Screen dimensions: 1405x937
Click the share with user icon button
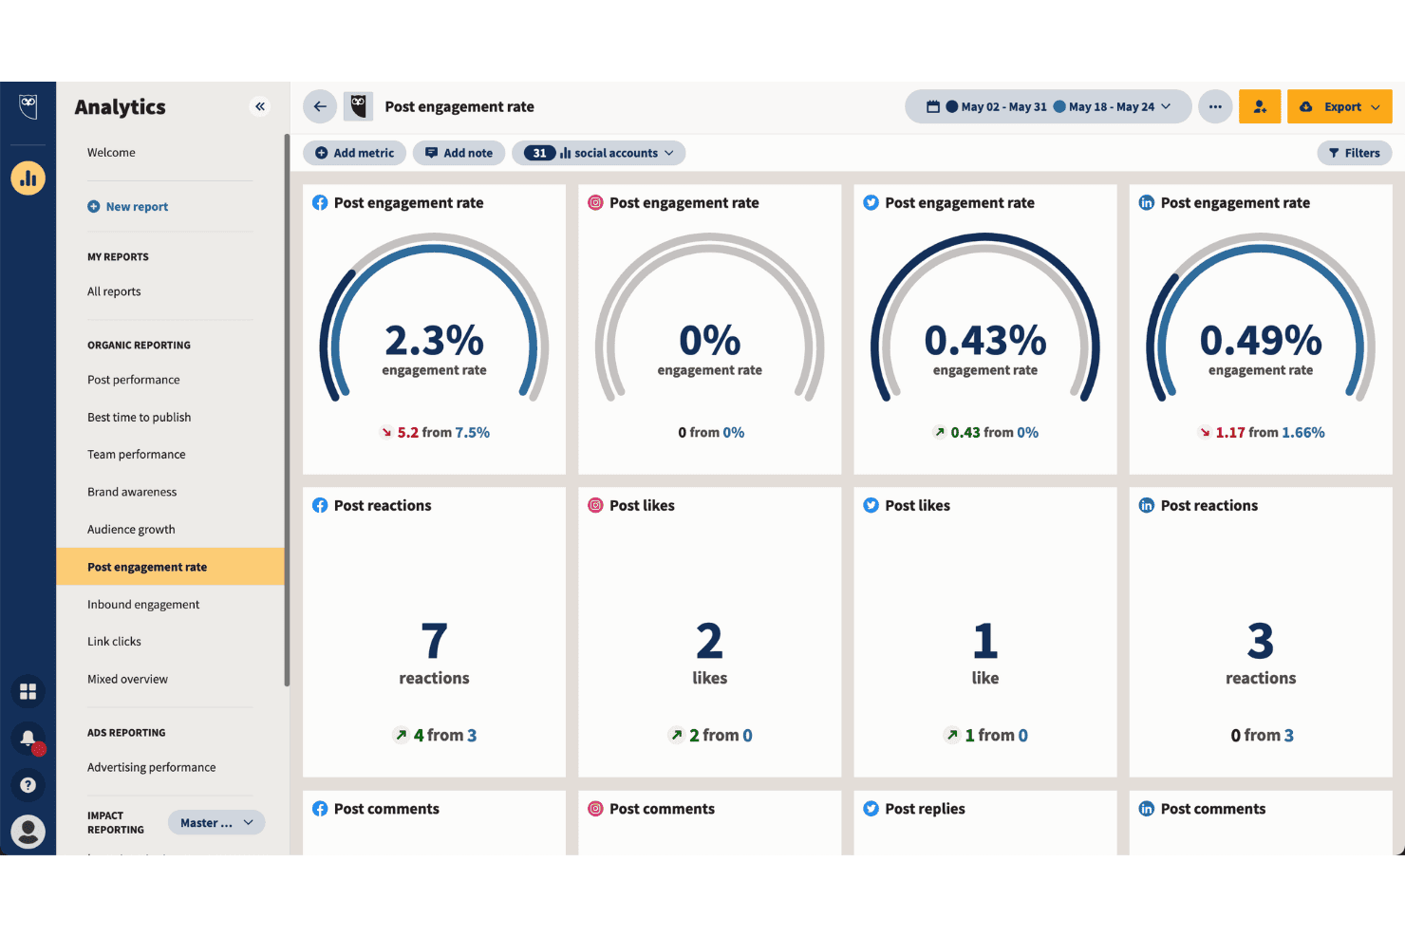[1260, 106]
